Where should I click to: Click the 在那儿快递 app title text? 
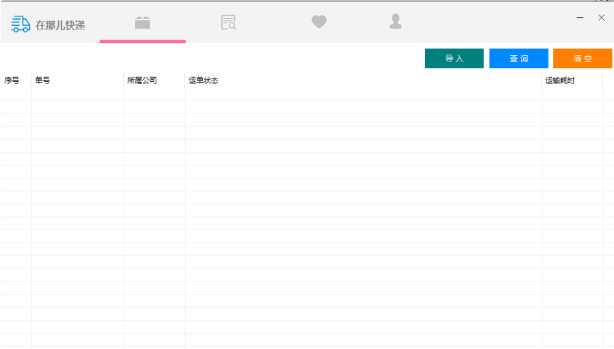60,25
